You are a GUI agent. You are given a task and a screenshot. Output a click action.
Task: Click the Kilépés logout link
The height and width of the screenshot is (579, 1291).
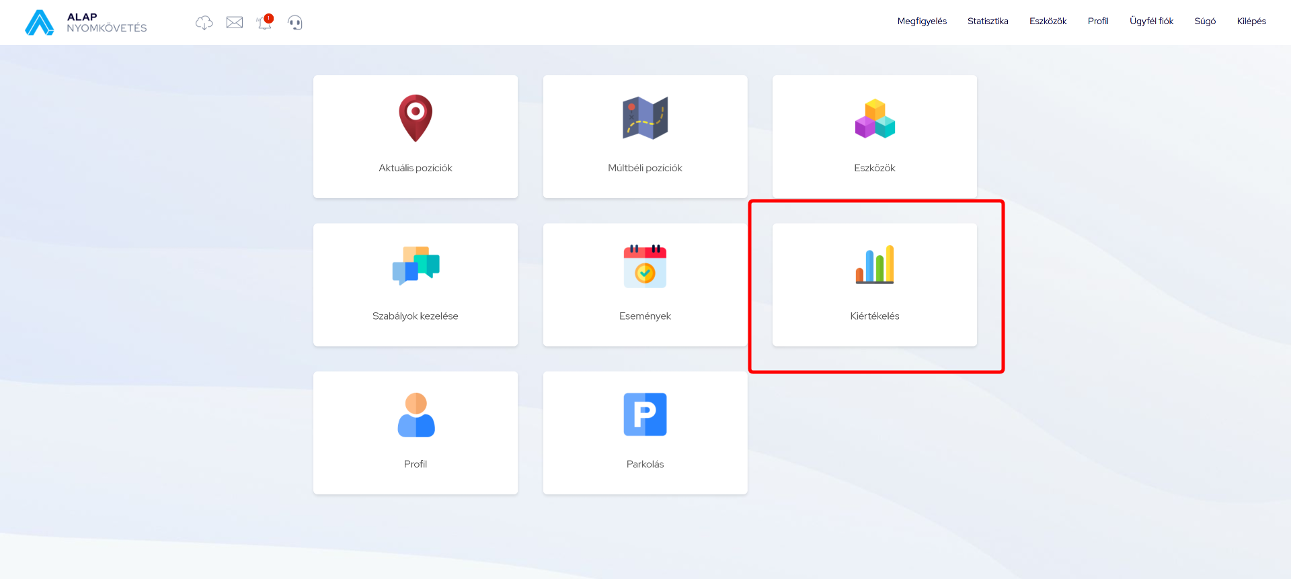(x=1251, y=21)
